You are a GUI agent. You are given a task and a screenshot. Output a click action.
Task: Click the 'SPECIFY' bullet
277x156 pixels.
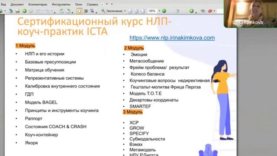139,133
